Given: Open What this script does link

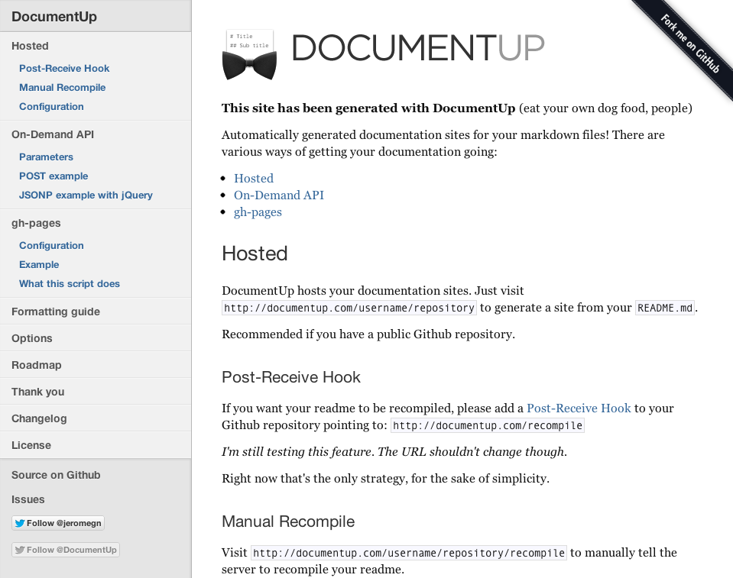Looking at the screenshot, I should (70, 284).
